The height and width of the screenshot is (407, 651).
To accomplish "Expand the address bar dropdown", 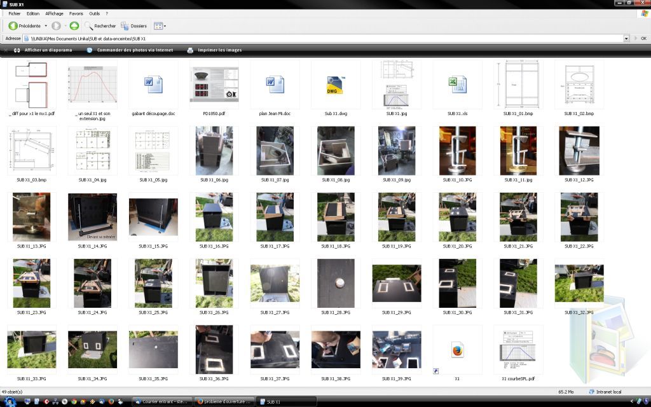I will [626, 38].
